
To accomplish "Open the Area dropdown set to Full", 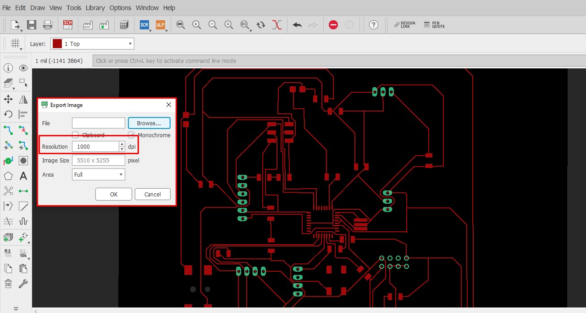I will [99, 174].
